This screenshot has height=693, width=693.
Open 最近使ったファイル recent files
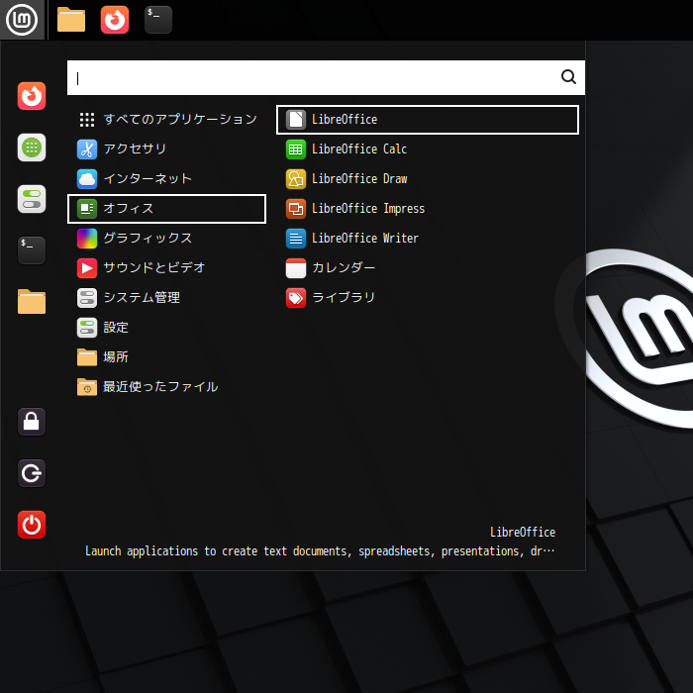pos(166,387)
